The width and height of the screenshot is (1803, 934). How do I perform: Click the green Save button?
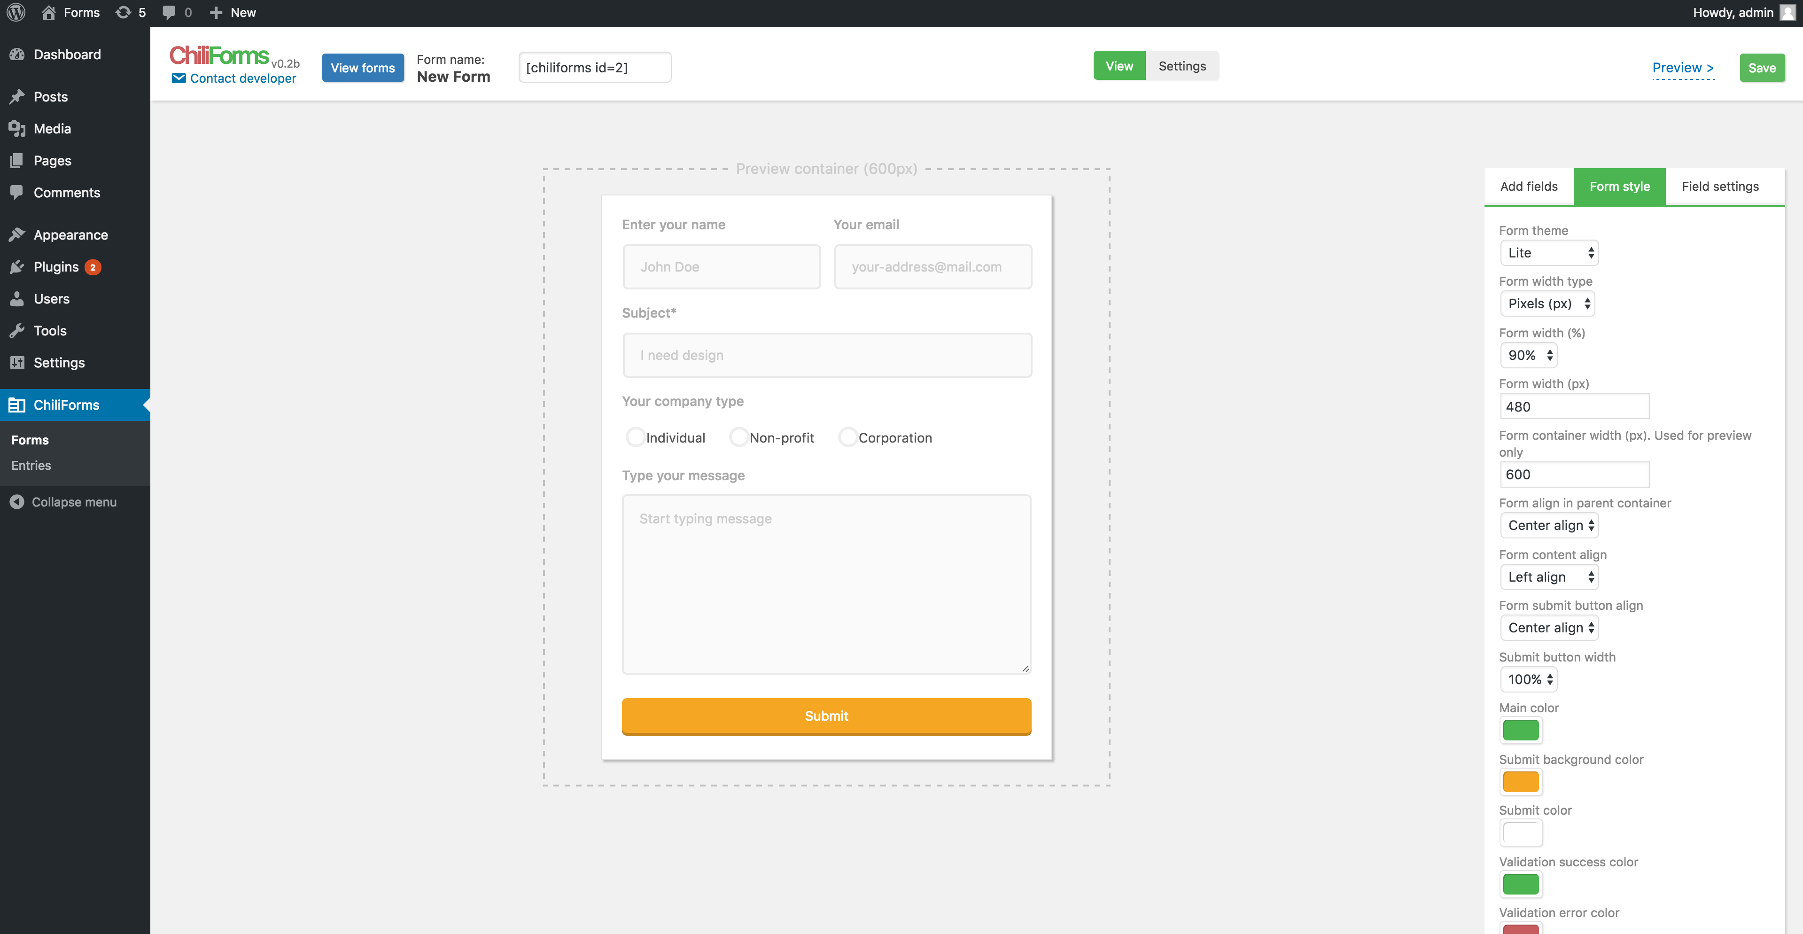point(1762,68)
